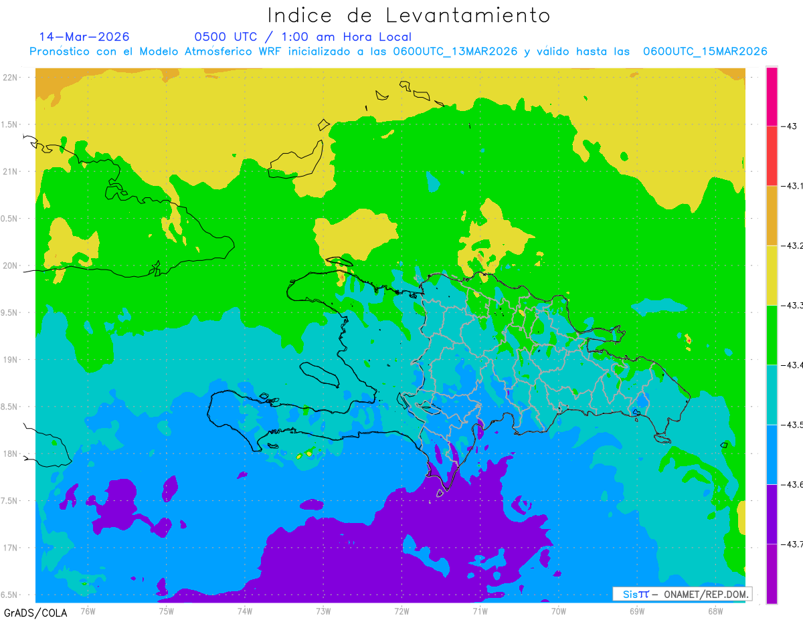The height and width of the screenshot is (620, 803).
Task: Click the longitude label '76W'
Action: (x=88, y=611)
